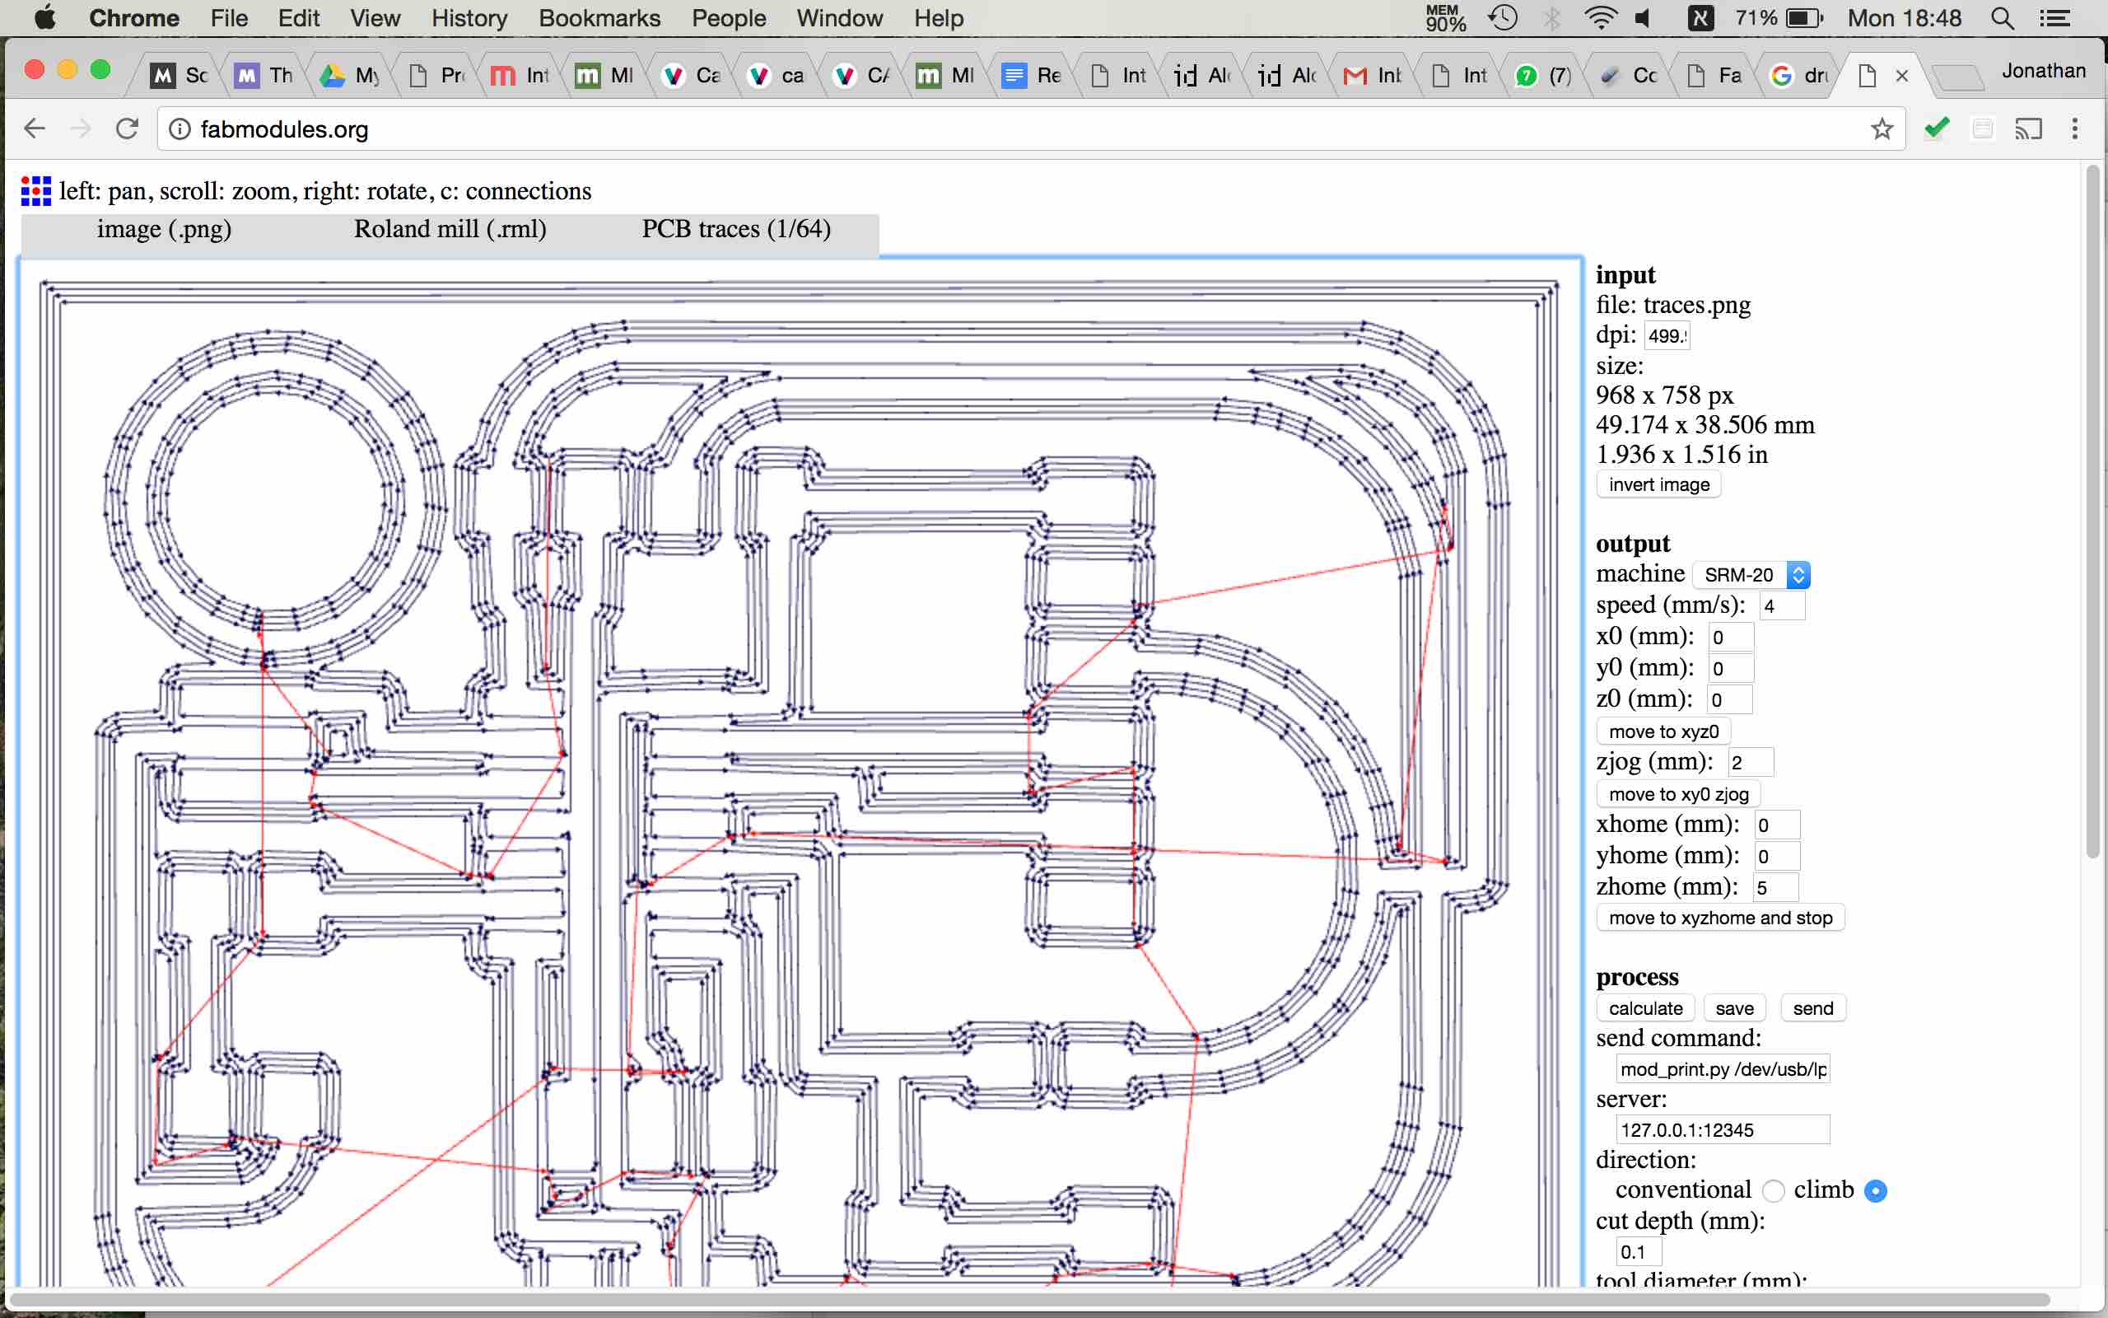Click the y0 (mm) input field

tap(1730, 669)
